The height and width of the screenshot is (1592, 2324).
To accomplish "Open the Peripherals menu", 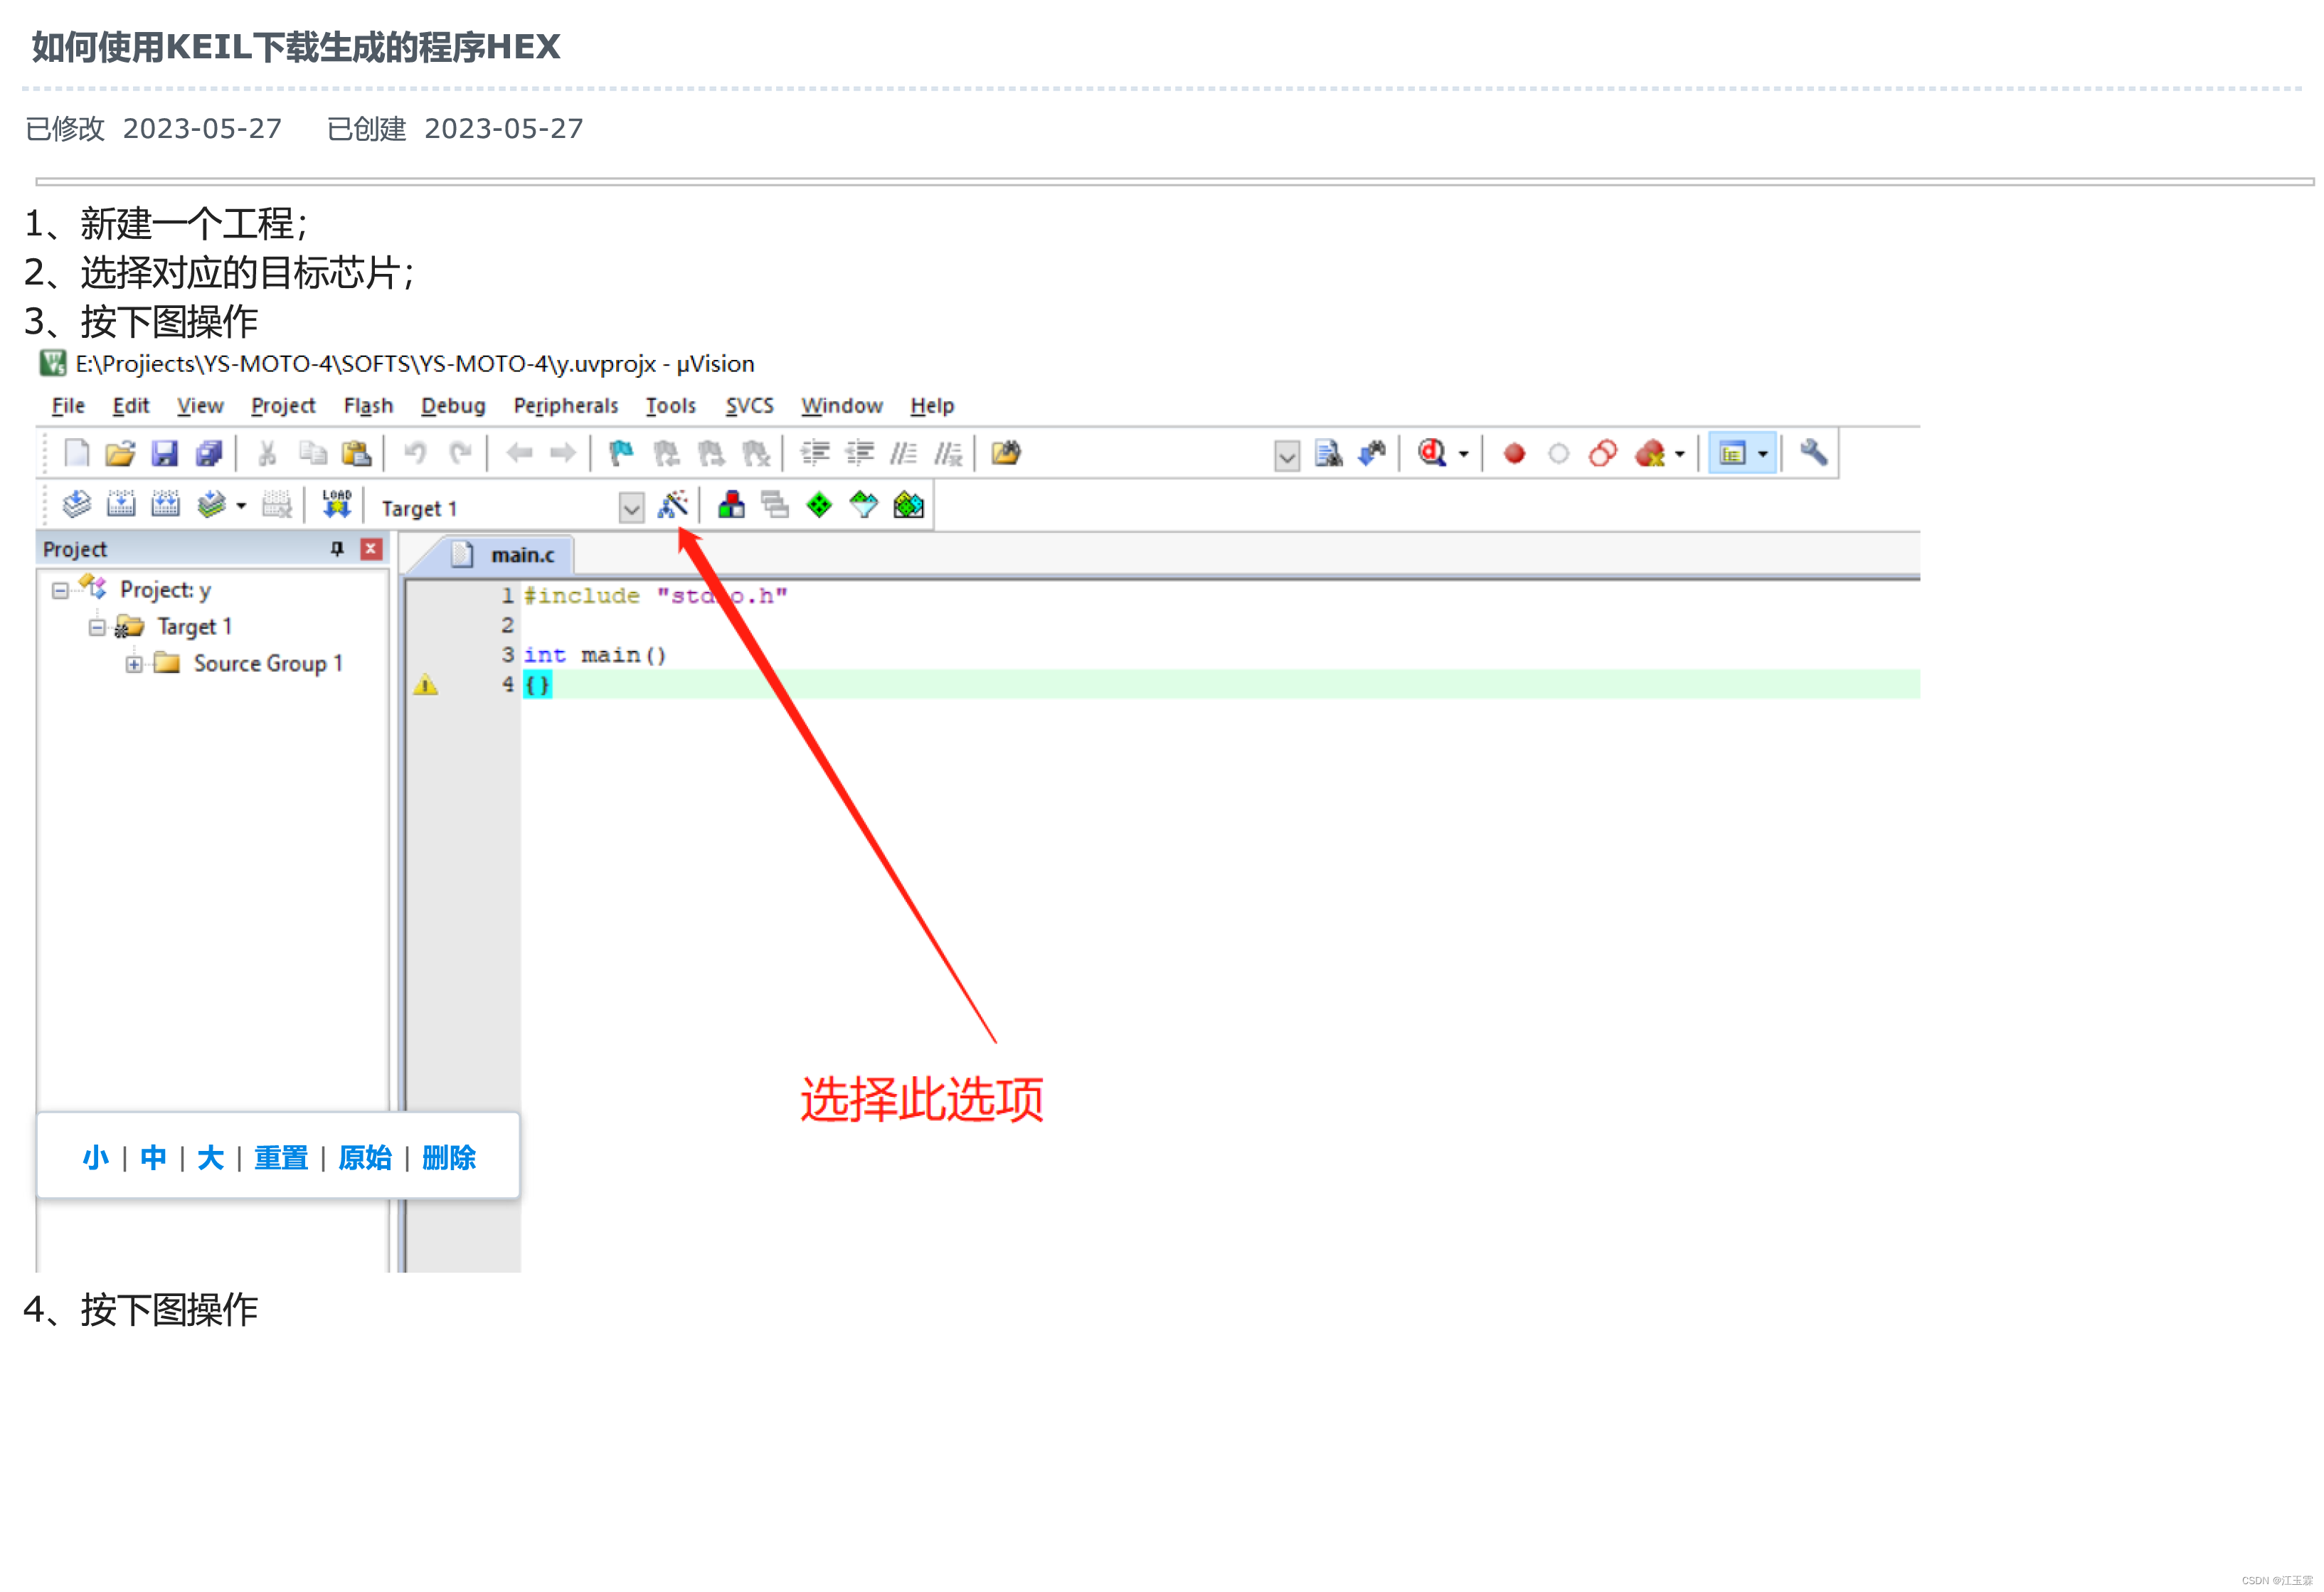I will pos(565,405).
